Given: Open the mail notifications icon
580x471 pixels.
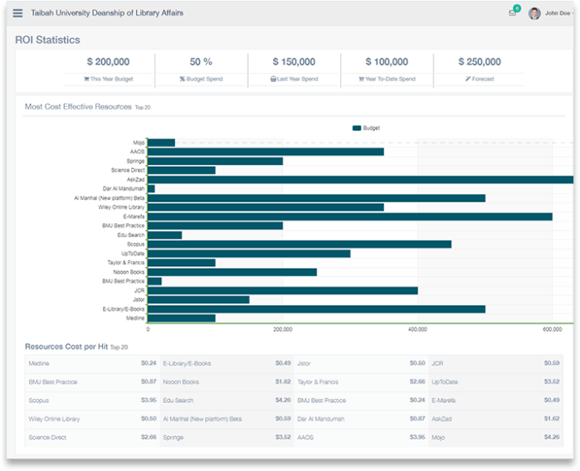Looking at the screenshot, I should click(x=513, y=13).
